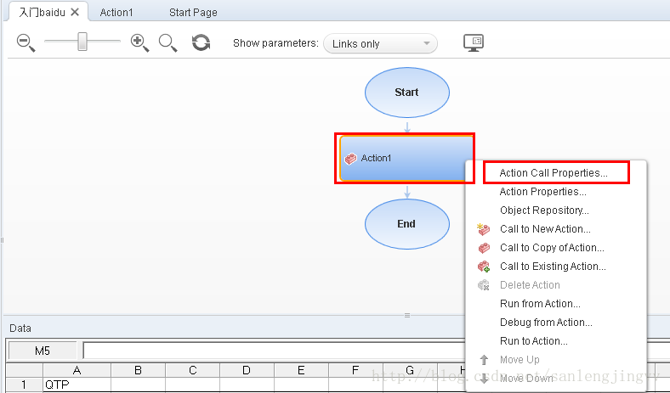Close the 入门baidu tab
Image resolution: width=670 pixels, height=393 pixels.
pyautogui.click(x=75, y=12)
